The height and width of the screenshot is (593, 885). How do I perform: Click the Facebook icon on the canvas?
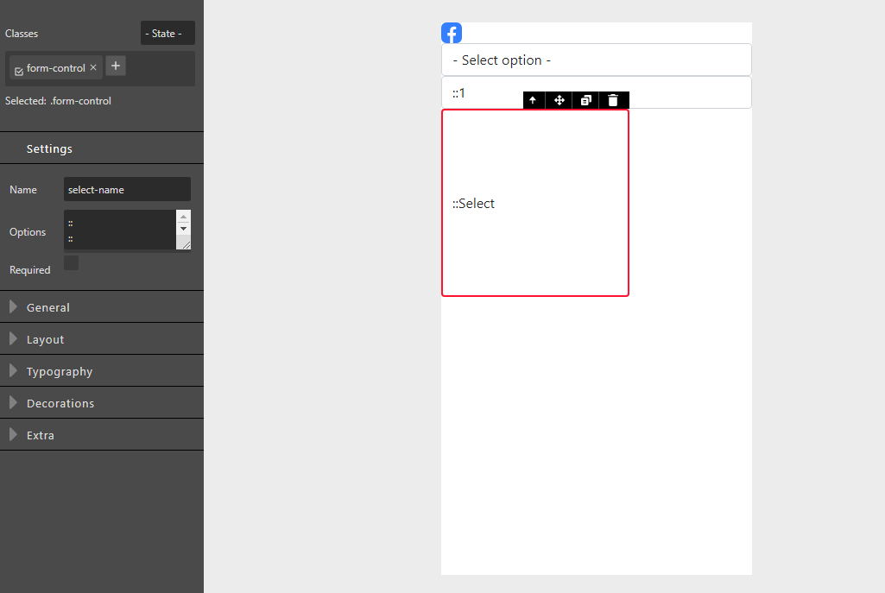(x=451, y=32)
